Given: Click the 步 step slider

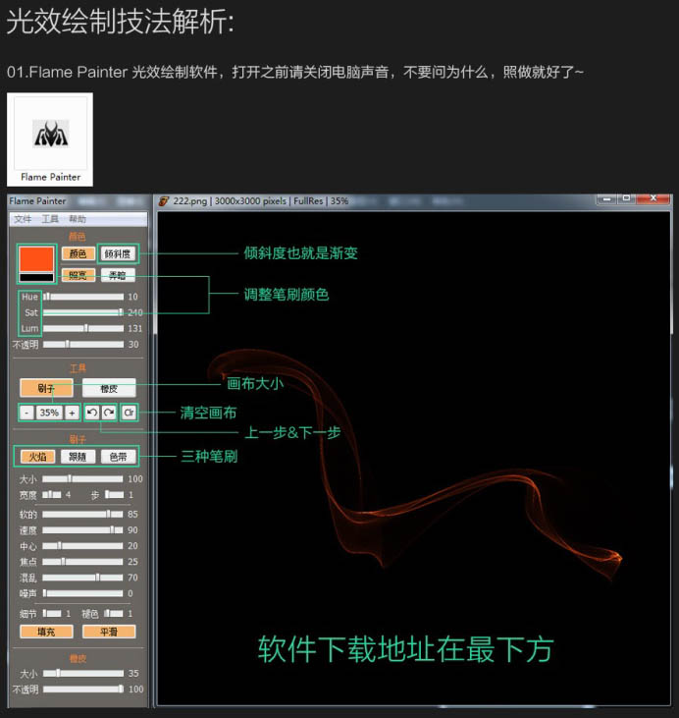Looking at the screenshot, I should (115, 494).
